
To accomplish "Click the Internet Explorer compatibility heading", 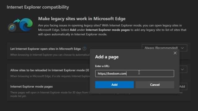I will click(x=38, y=7).
